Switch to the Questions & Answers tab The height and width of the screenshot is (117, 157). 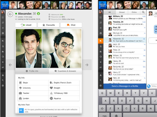(x=65, y=71)
